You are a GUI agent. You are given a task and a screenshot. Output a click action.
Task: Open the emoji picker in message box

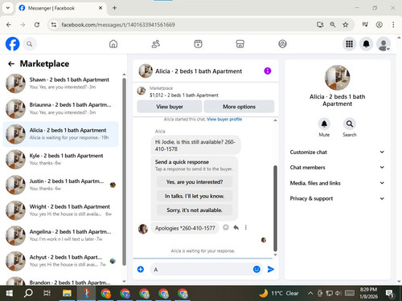[256, 269]
